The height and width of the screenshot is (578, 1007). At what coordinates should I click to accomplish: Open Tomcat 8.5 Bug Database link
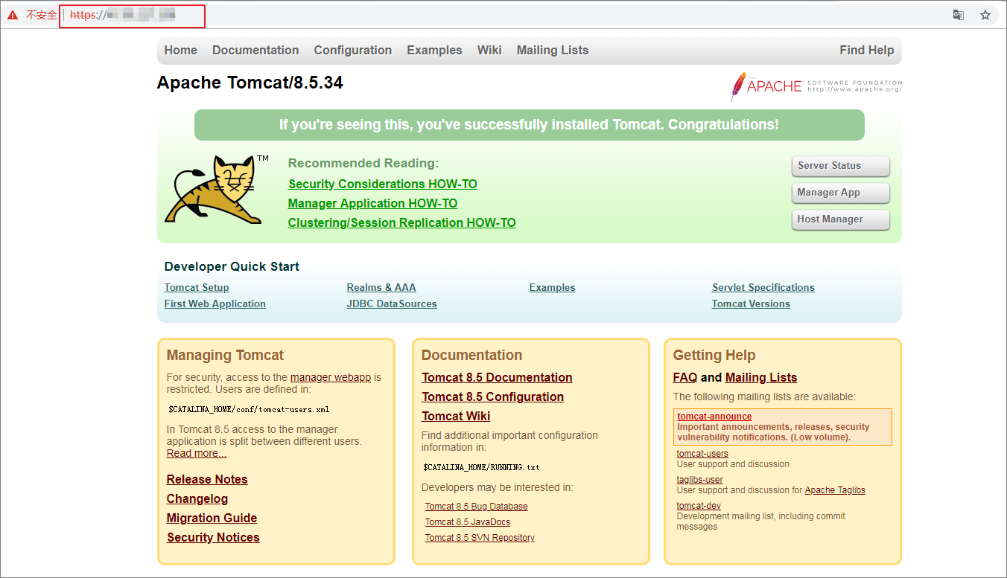(477, 507)
